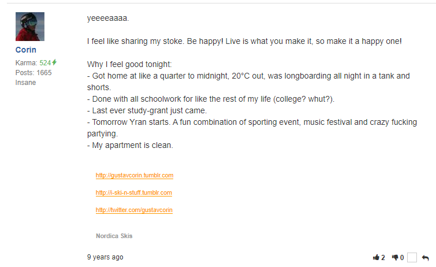Visit the i-ski-n-stuff.tumblr.com link
The width and height of the screenshot is (436, 267).
133,192
